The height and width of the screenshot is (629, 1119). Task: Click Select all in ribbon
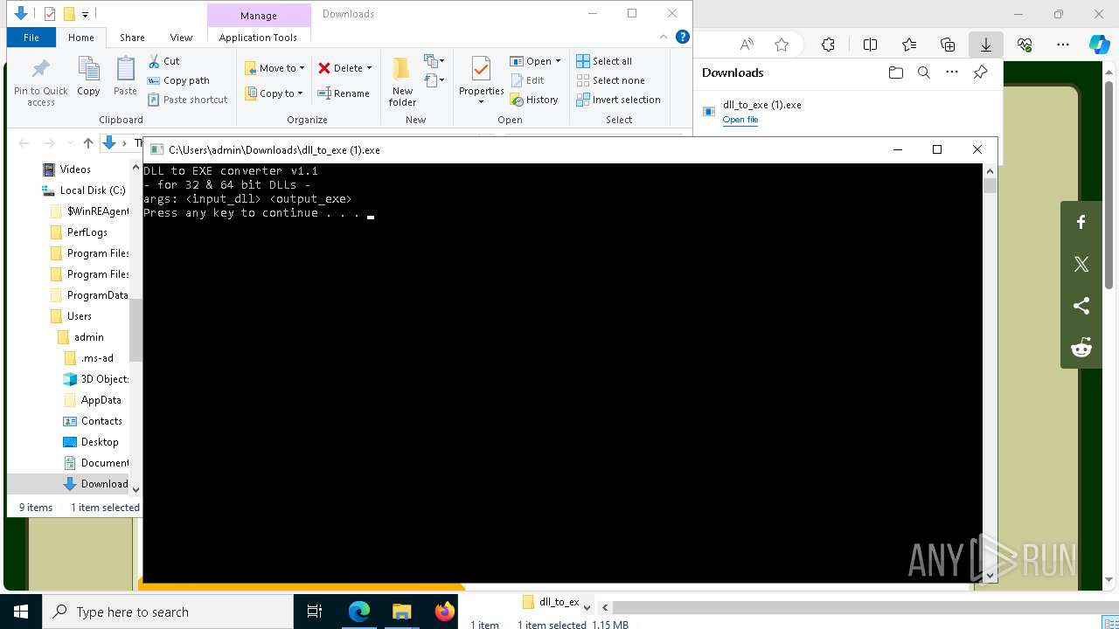(x=604, y=61)
